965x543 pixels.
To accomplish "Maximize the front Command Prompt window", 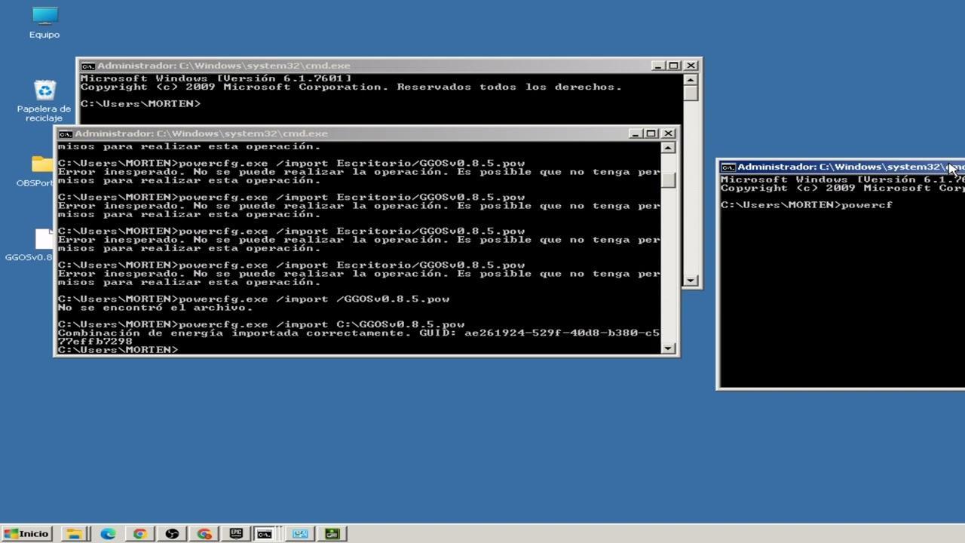I will click(651, 133).
